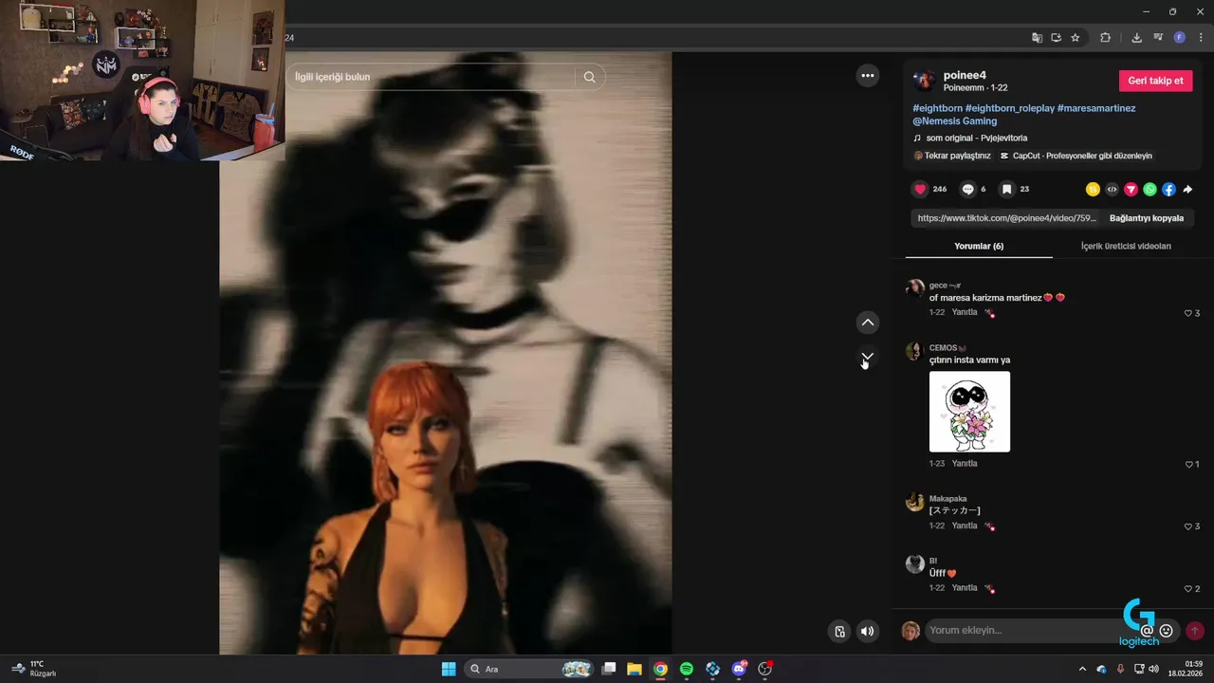Open gece's commenter avatar
This screenshot has width=1214, height=683.
click(915, 288)
